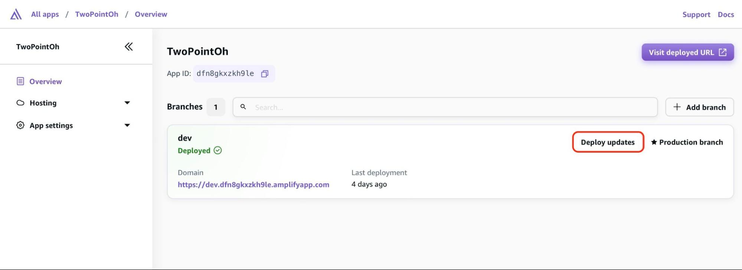Open Overview breadcrumb link

[151, 14]
